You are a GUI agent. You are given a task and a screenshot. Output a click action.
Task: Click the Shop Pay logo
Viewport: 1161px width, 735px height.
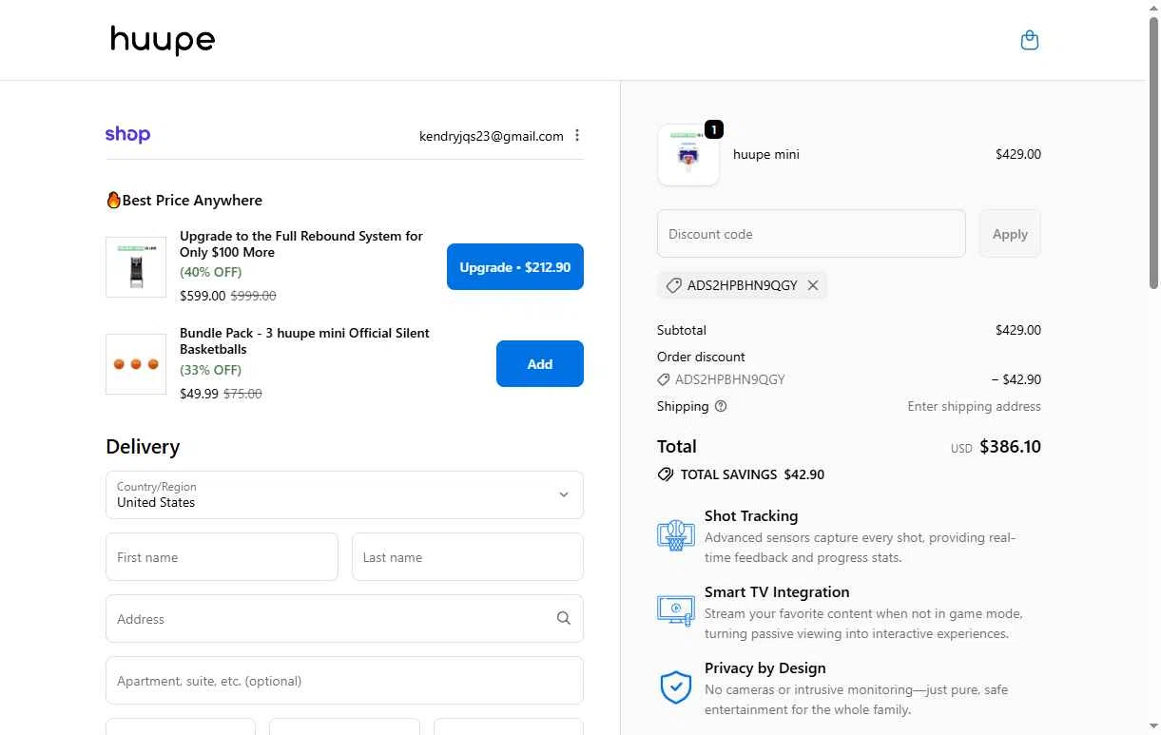[127, 135]
